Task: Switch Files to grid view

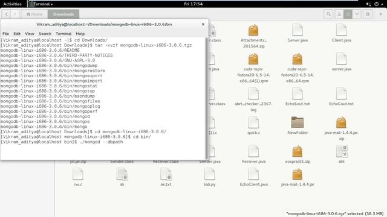Action: 348,14
